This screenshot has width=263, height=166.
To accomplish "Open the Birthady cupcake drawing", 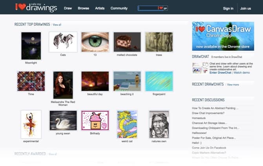I will coord(95,120).
